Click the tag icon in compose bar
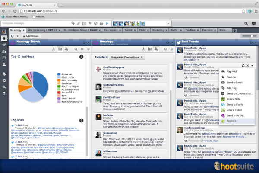Screen dimensions: 259x173 (x=73, y=23)
